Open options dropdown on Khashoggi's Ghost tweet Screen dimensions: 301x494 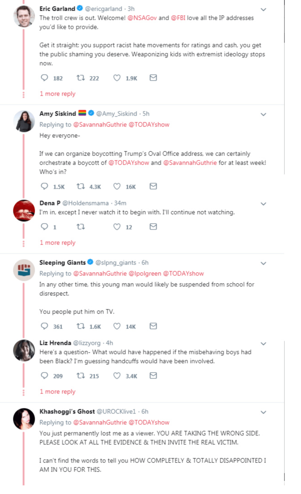coord(264,412)
